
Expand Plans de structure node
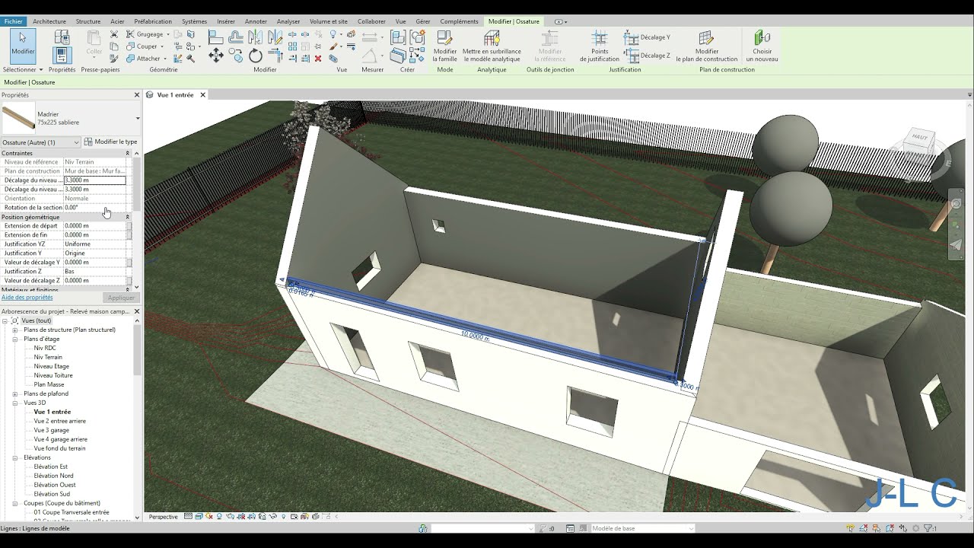point(15,330)
